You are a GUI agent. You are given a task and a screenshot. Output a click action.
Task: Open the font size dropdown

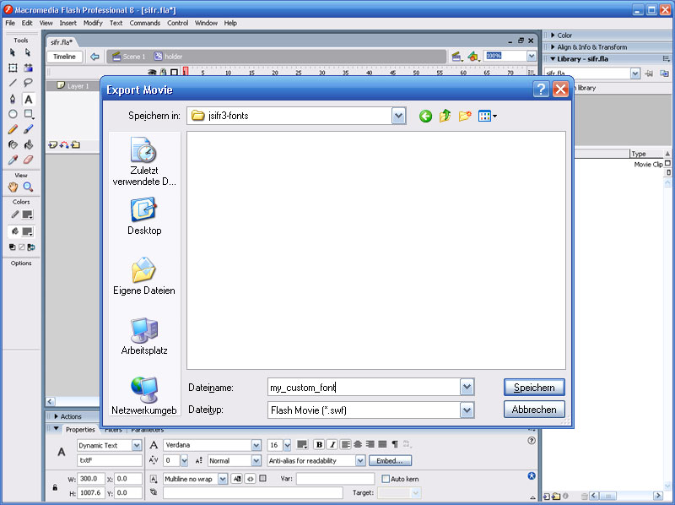[287, 445]
